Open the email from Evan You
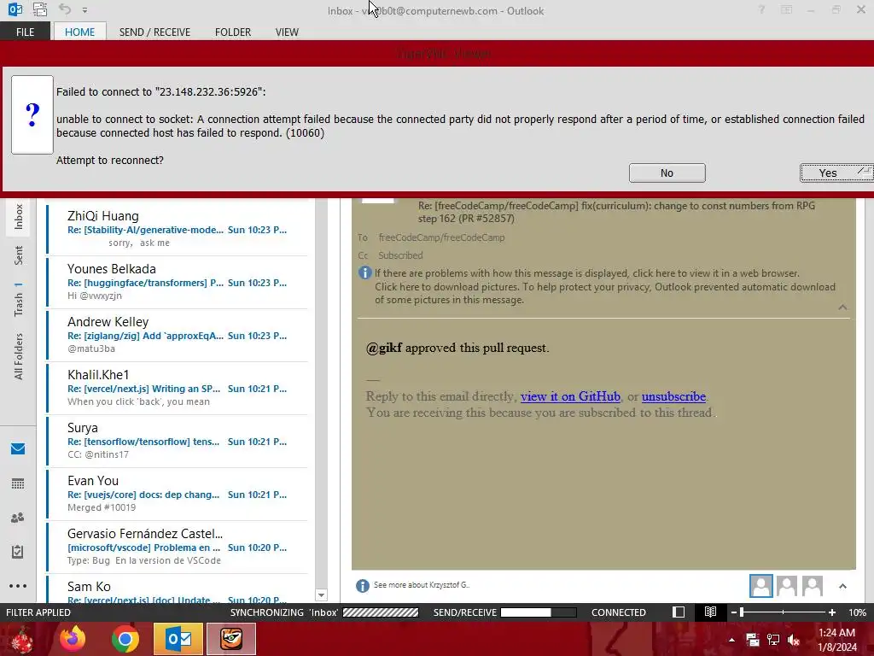Viewport: 874px width, 656px height. 178,495
